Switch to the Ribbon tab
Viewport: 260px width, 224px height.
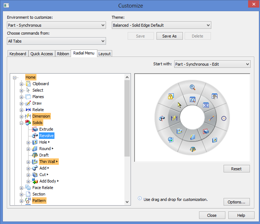[x=63, y=54]
